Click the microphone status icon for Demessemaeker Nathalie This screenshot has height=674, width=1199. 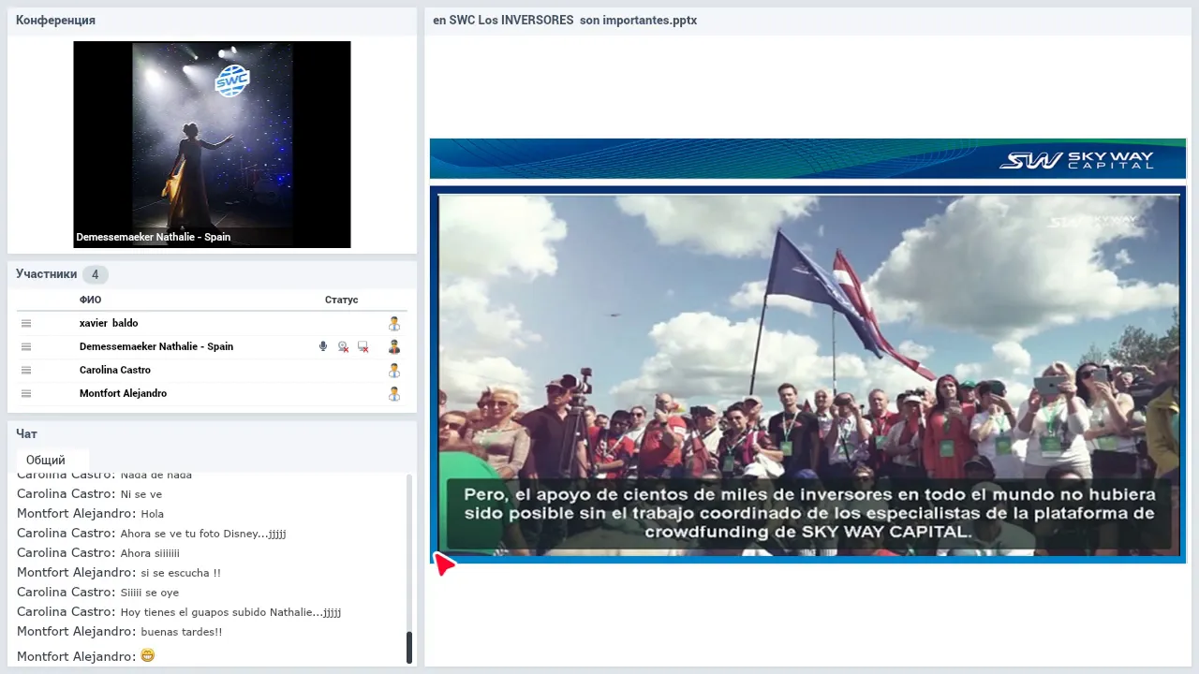tap(323, 346)
